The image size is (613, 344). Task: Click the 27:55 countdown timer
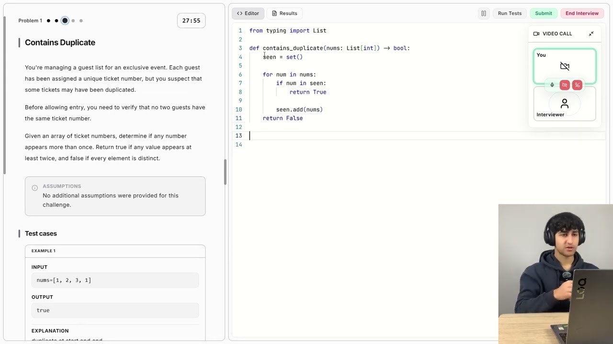191,21
